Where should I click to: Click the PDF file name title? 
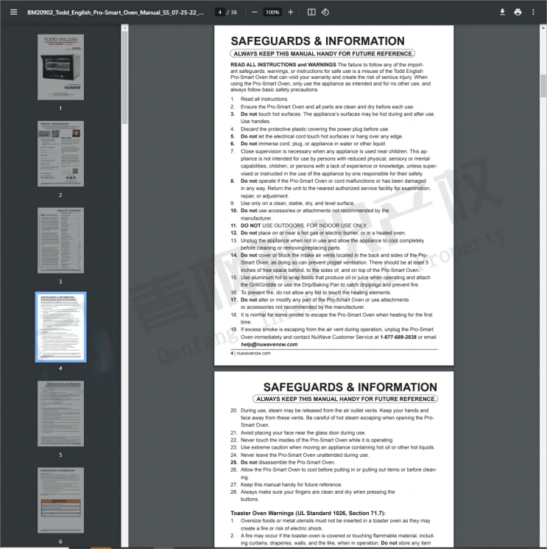(116, 13)
